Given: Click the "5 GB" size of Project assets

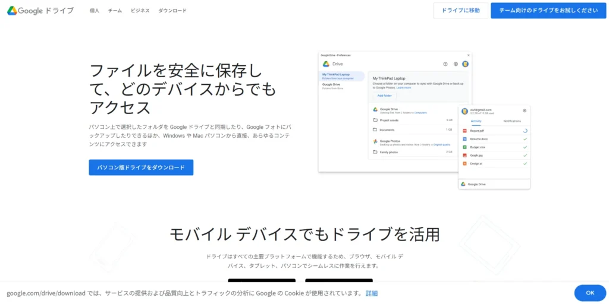Looking at the screenshot, I should tap(450, 120).
